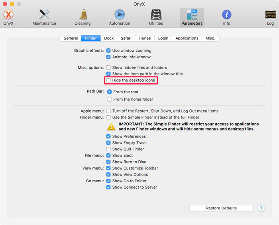Uncheck Show Empty Trash option
Screen dimensions: 279x225
pos(108,143)
